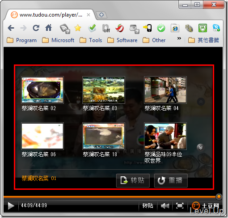Bookmark this page with the star icon
Viewport: 228px width, 218px height.
pos(78,28)
